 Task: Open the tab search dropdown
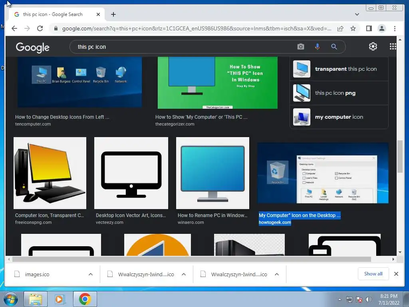click(357, 14)
